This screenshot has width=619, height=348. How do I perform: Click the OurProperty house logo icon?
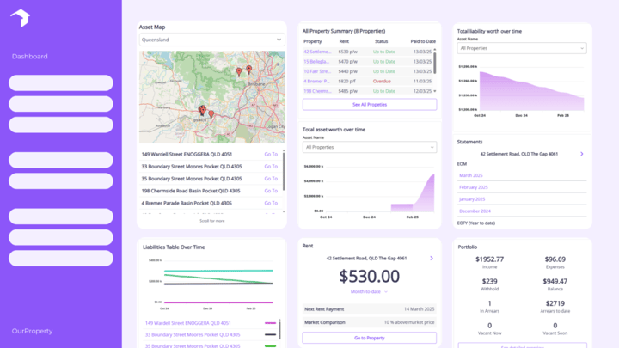(x=21, y=18)
